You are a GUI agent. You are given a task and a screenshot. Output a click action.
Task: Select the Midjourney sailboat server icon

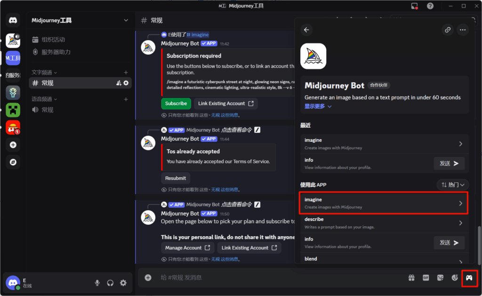[13, 41]
